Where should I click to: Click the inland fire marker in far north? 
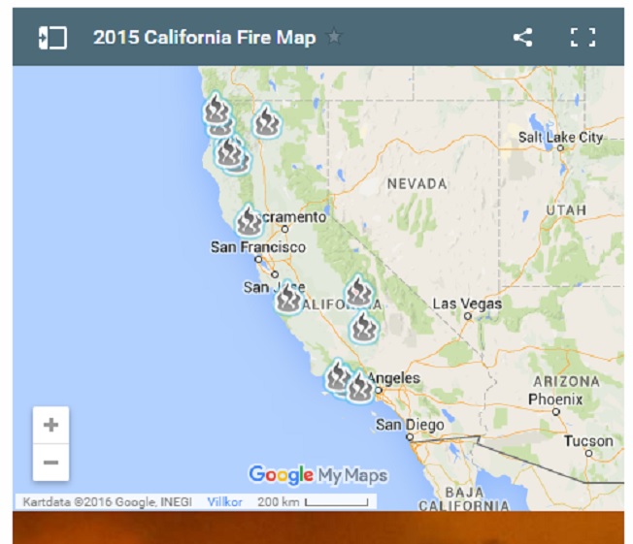266,121
